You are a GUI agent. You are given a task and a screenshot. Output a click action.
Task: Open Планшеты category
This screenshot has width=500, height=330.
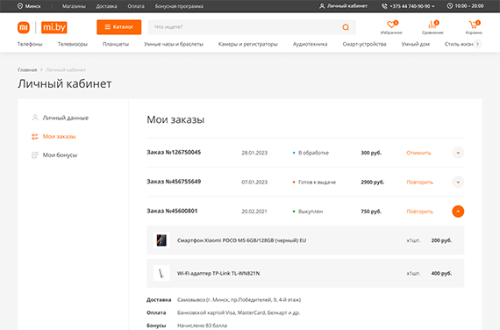(116, 44)
